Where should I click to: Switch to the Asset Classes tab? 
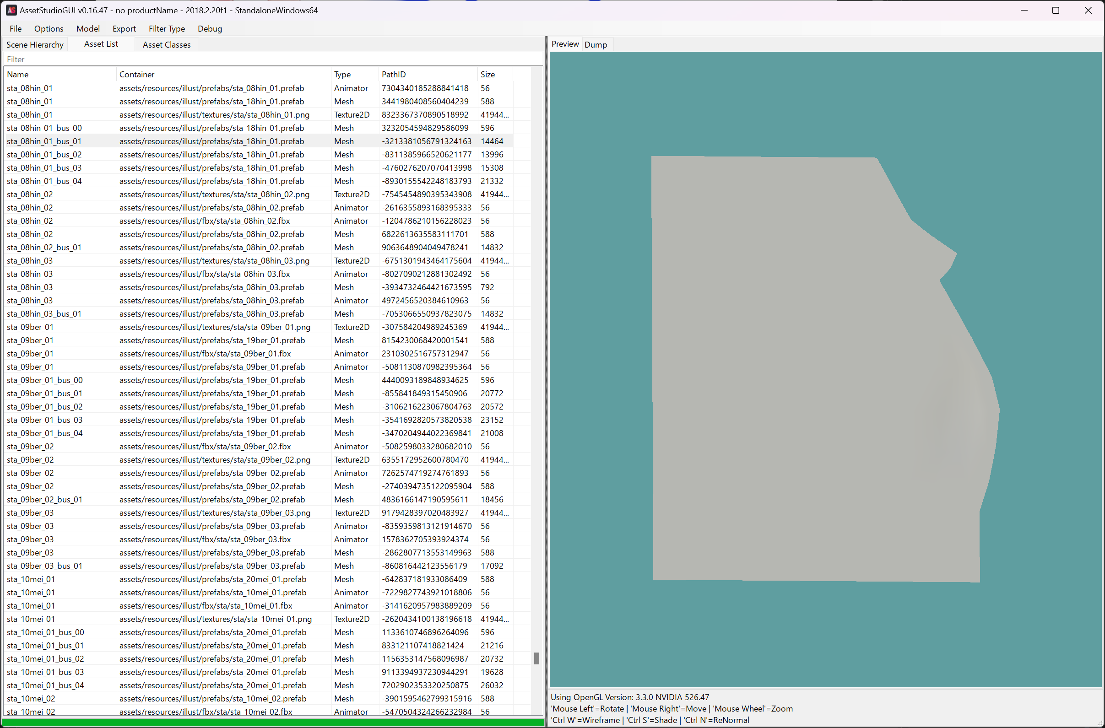coord(166,44)
